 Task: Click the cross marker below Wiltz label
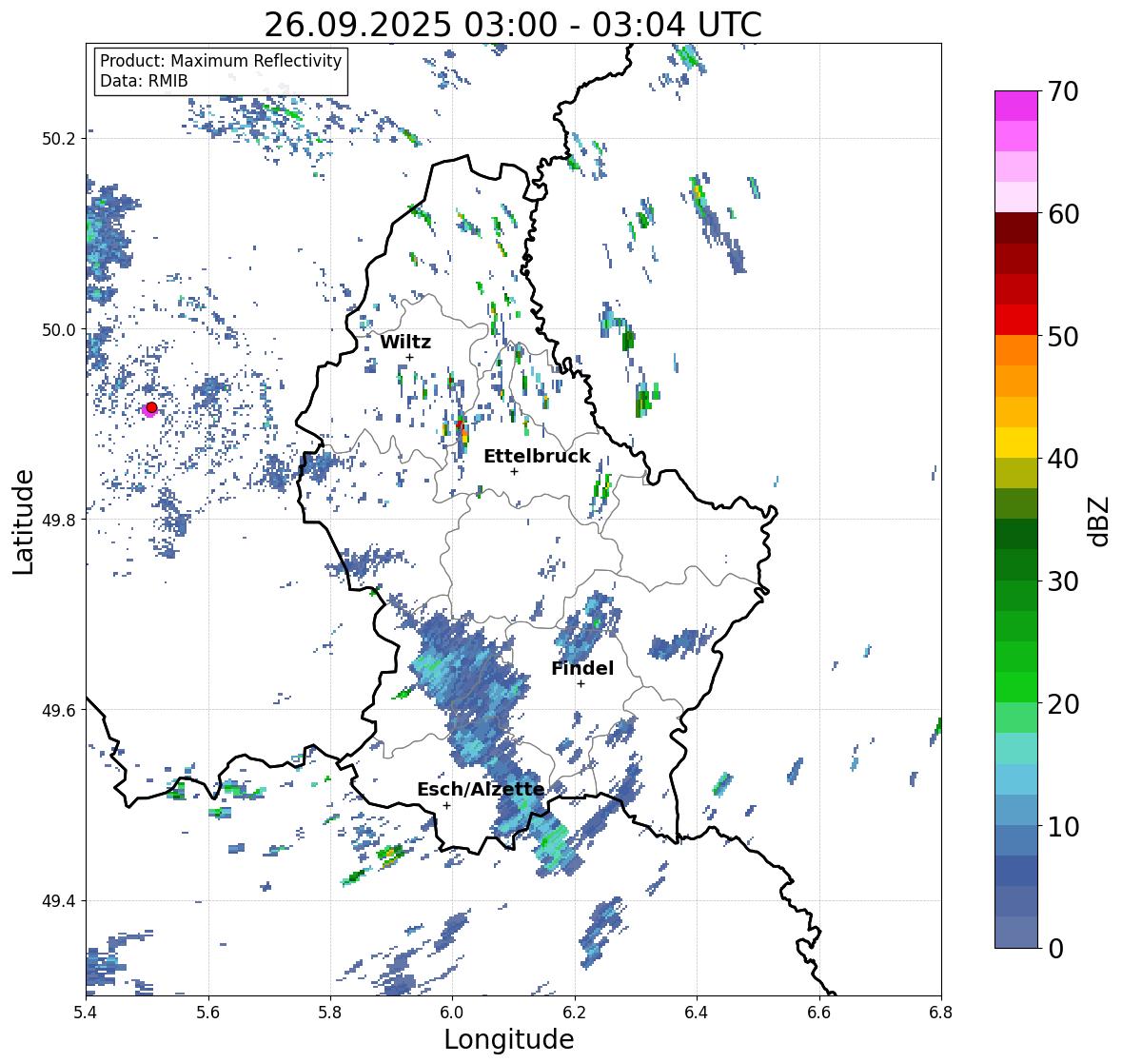(409, 358)
